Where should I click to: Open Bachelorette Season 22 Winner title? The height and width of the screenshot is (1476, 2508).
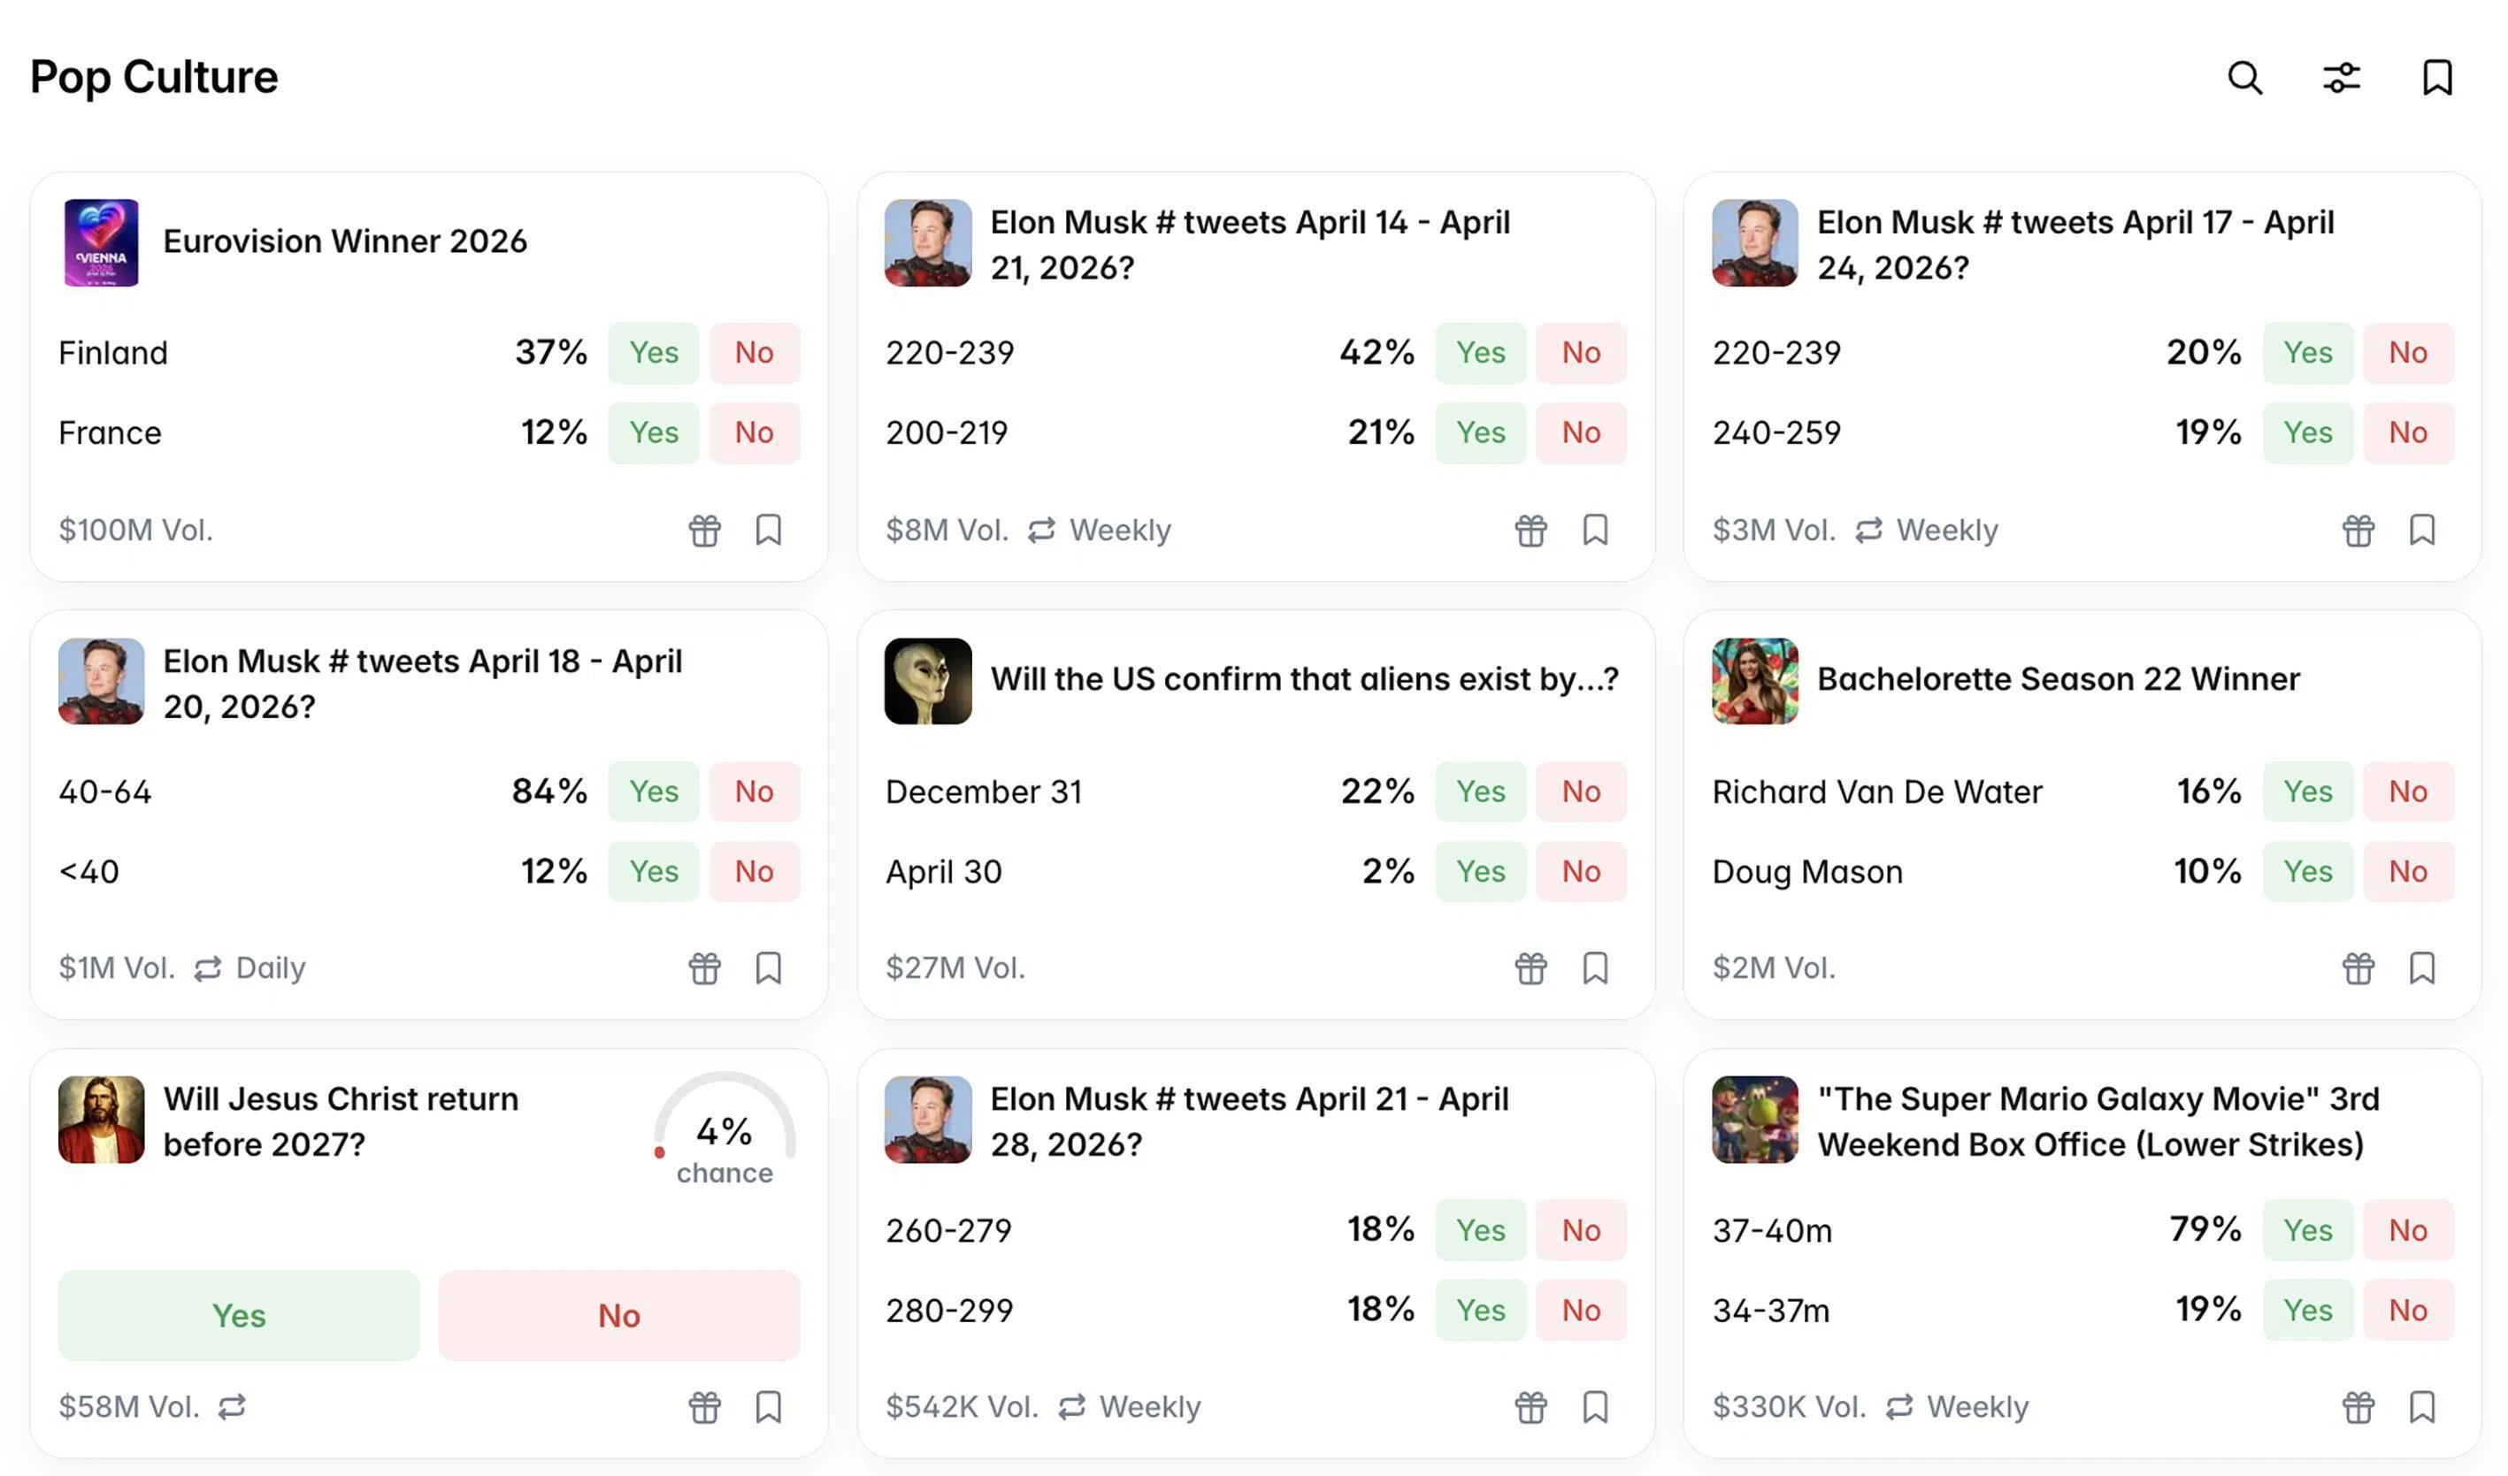[2057, 679]
